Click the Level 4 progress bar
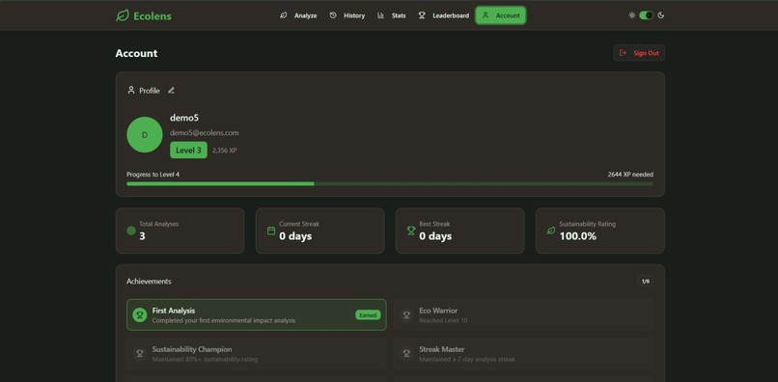Image resolution: width=778 pixels, height=382 pixels. 390,183
